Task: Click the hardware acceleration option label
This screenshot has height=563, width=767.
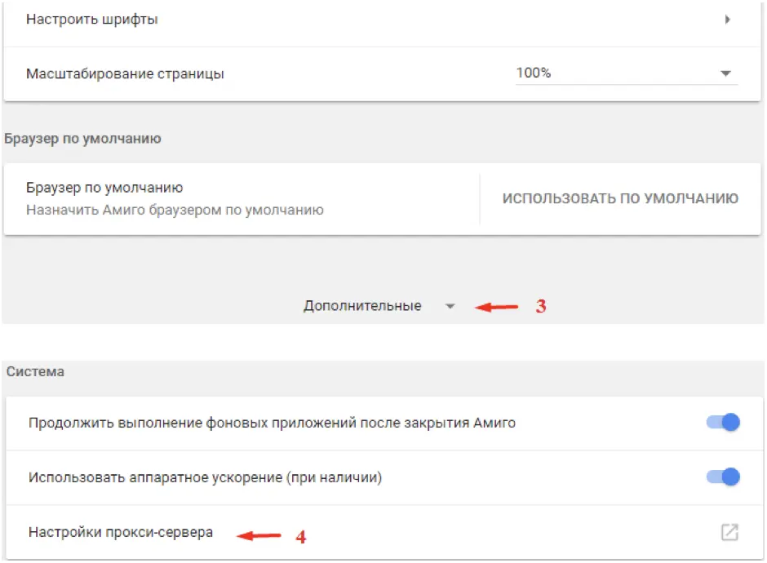Action: coord(205,477)
